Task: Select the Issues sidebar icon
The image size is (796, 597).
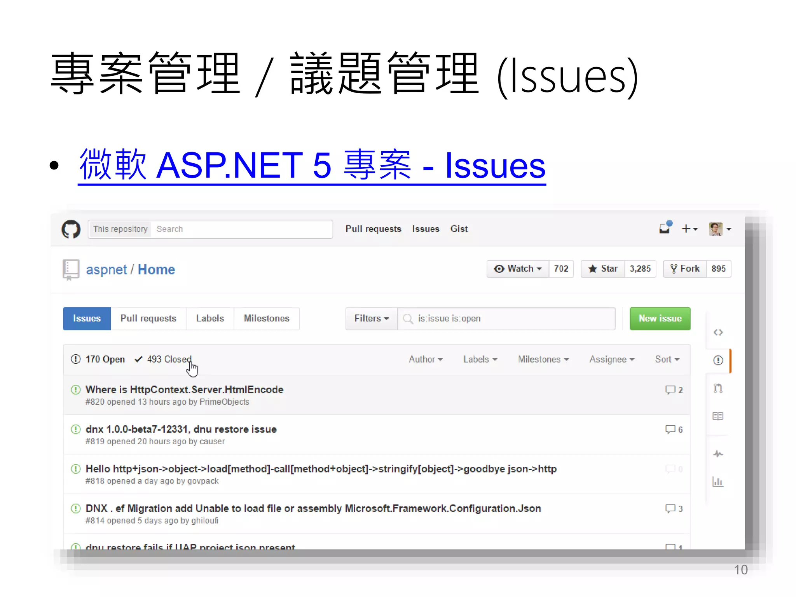Action: 718,360
